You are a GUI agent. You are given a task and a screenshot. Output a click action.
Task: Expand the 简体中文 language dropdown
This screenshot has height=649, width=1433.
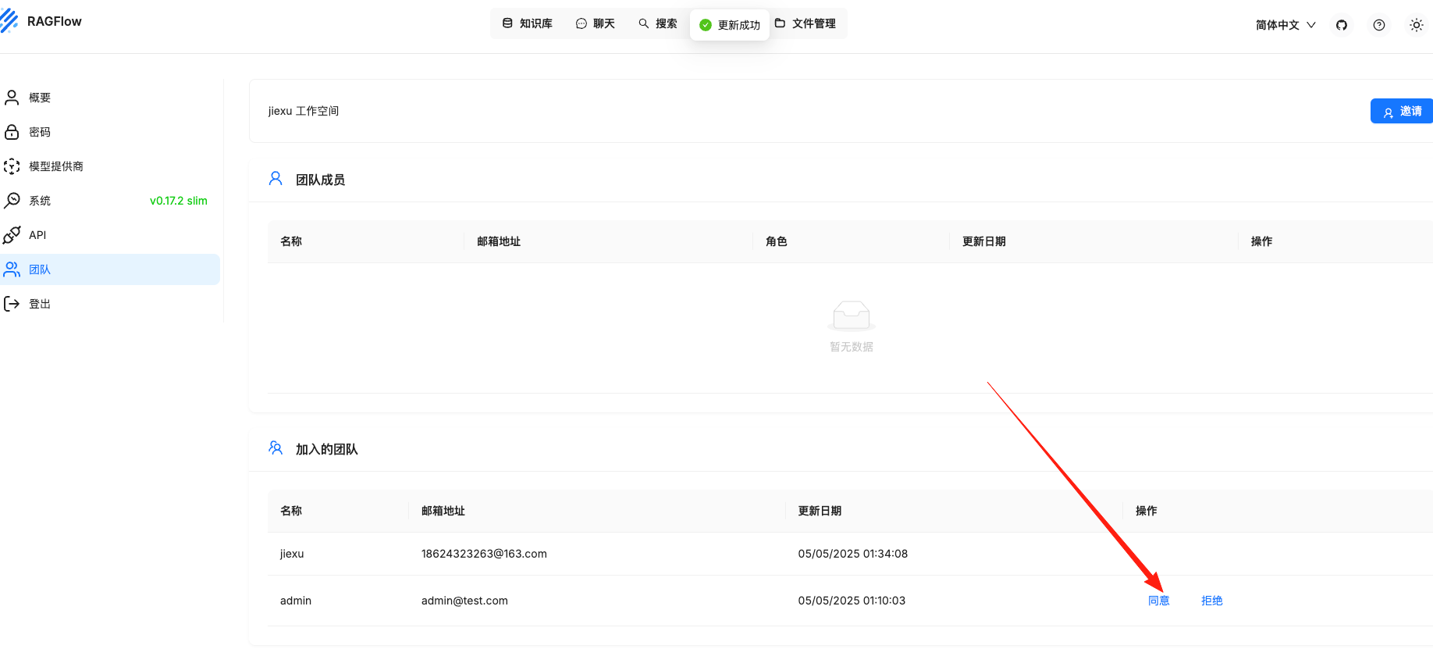point(1285,25)
